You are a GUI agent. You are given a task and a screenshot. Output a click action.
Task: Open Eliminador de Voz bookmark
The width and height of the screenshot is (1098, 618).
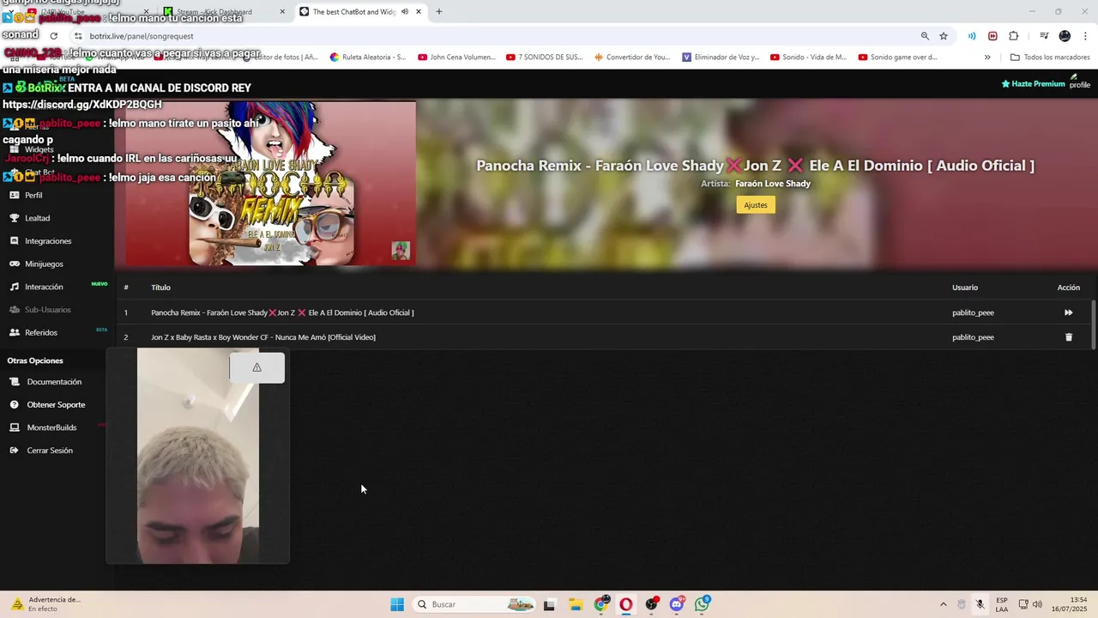click(x=721, y=58)
